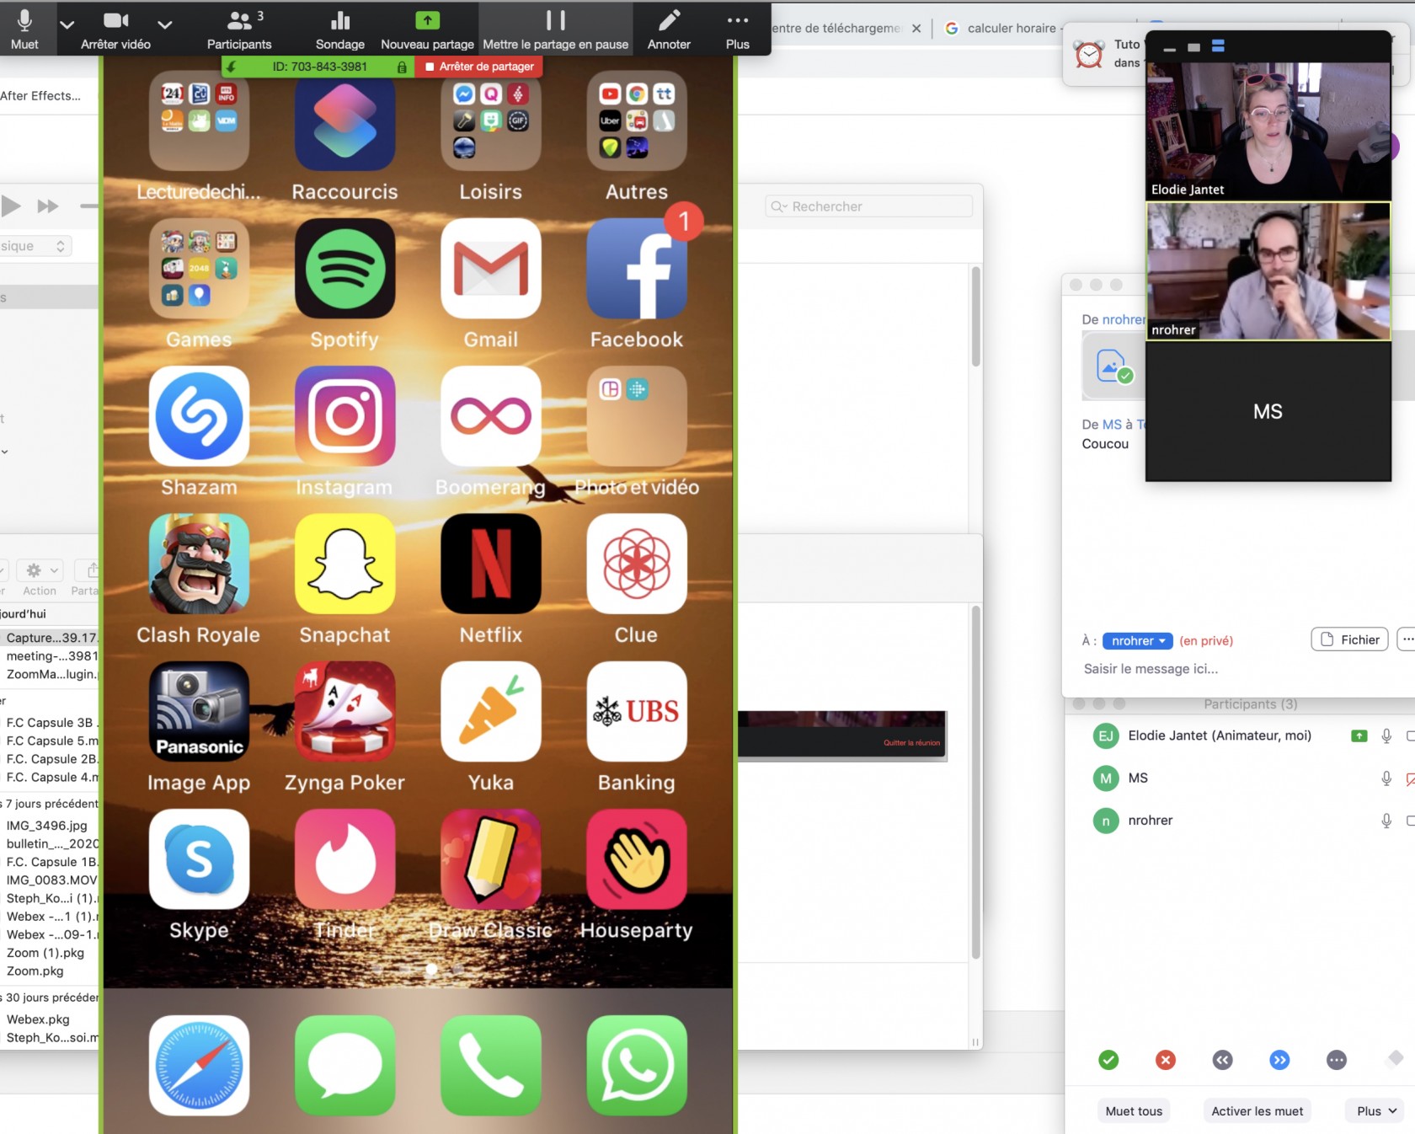Open the Spotify app icon

(344, 270)
